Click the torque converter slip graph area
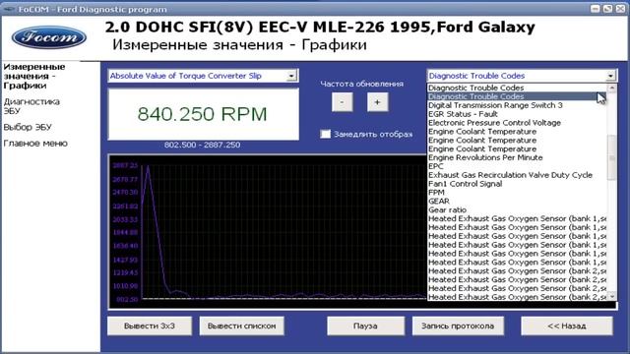The width and height of the screenshot is (630, 354). pos(267,232)
